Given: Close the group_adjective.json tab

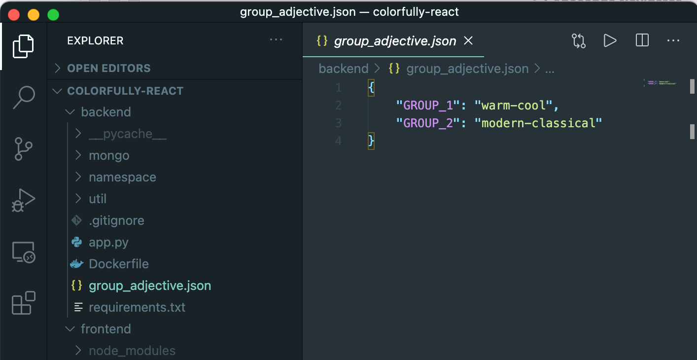Looking at the screenshot, I should tap(468, 40).
